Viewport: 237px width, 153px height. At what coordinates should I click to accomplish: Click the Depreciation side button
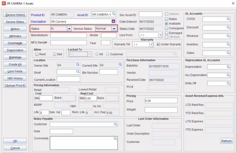[15, 50]
